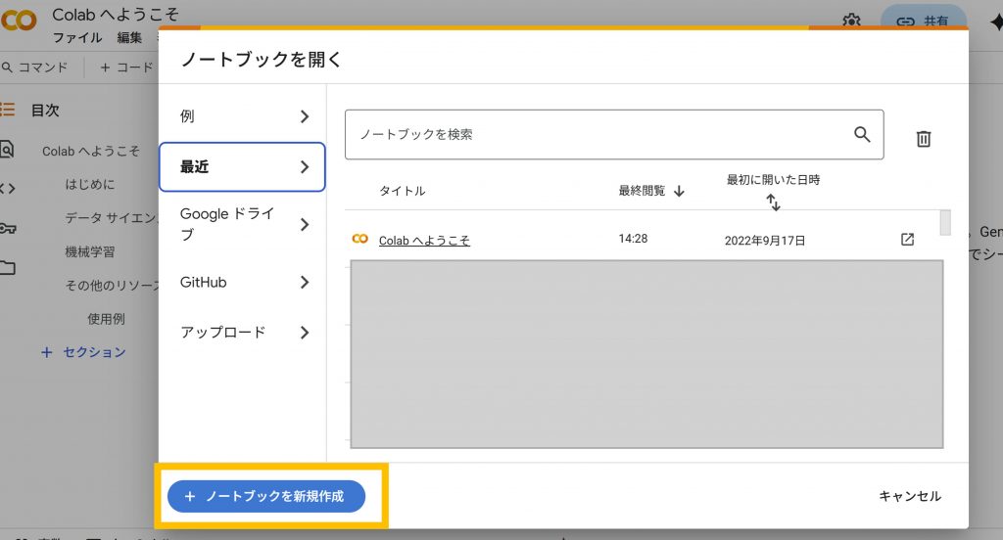
Task: Select the GitHub tab
Action: pos(243,282)
